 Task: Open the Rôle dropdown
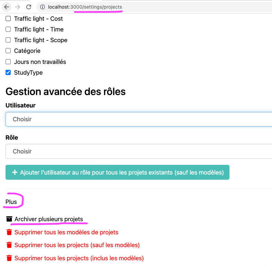[138, 151]
